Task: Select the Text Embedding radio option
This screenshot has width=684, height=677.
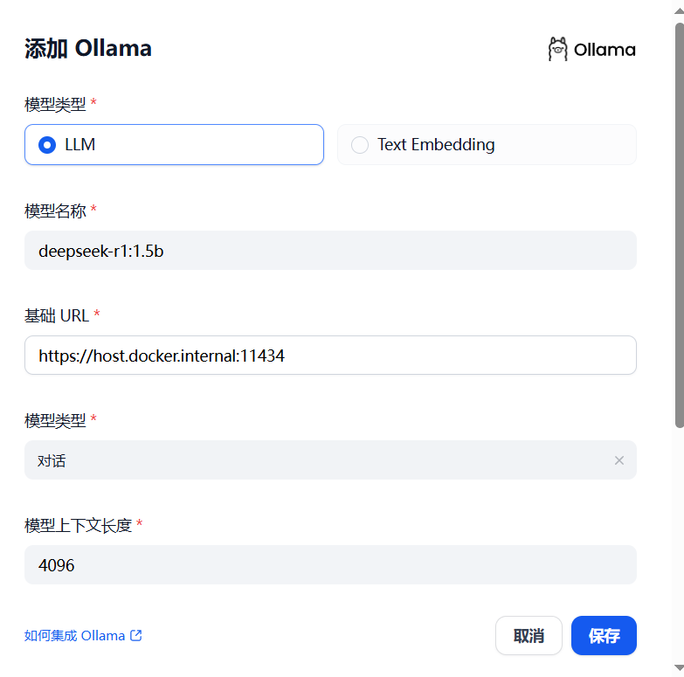Action: tap(487, 145)
